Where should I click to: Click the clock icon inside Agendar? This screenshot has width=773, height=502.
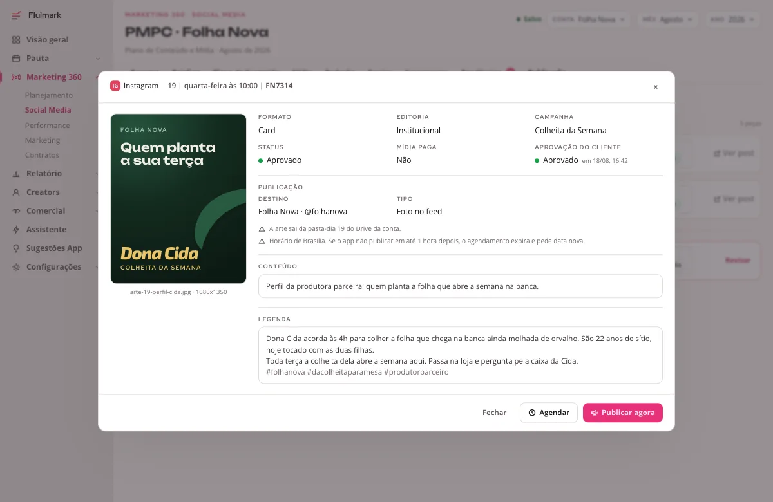pyautogui.click(x=532, y=413)
